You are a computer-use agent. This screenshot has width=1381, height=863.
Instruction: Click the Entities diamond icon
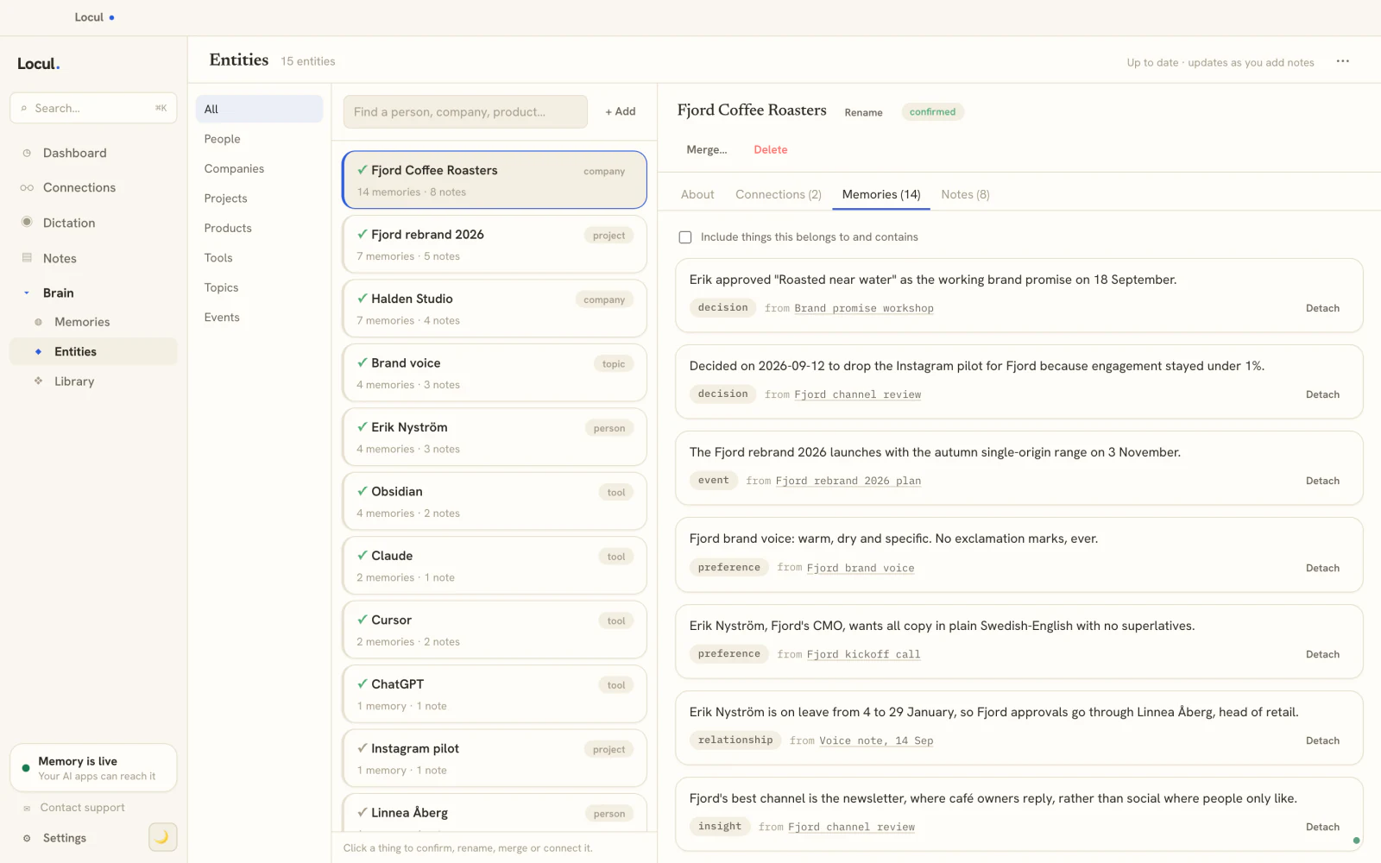click(38, 351)
